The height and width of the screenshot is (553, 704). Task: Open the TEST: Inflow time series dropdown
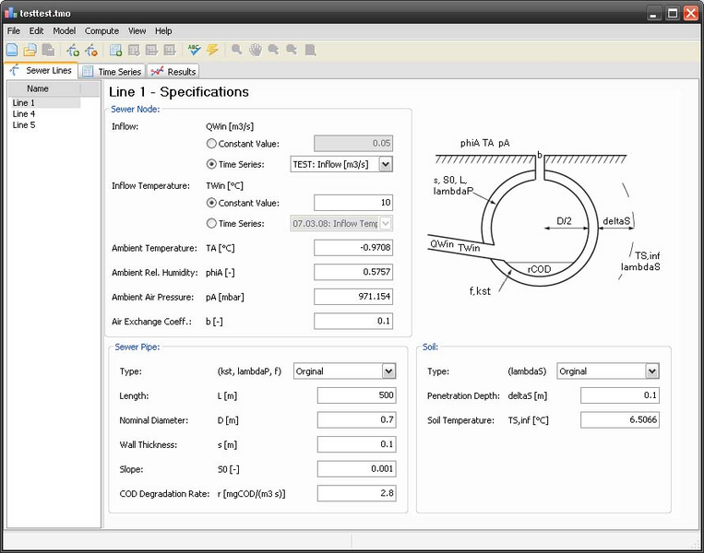(x=386, y=164)
